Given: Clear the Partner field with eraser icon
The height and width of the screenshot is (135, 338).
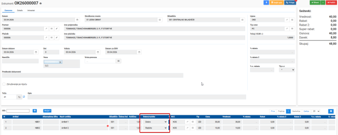Looking at the screenshot, I should pyautogui.click(x=46, y=29).
